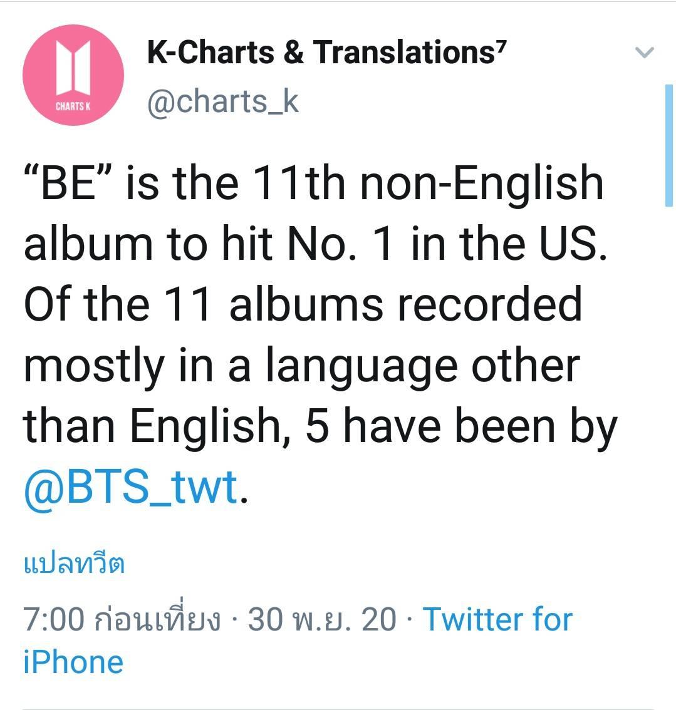Tap the แปลทวีต translate tweet link
The image size is (676, 710).
tap(74, 563)
